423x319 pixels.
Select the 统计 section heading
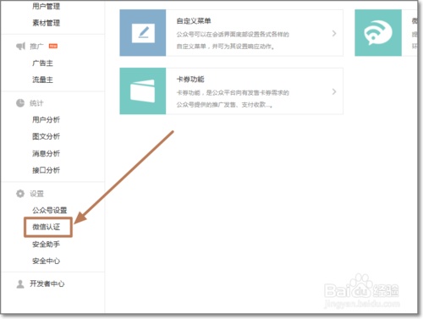(36, 103)
